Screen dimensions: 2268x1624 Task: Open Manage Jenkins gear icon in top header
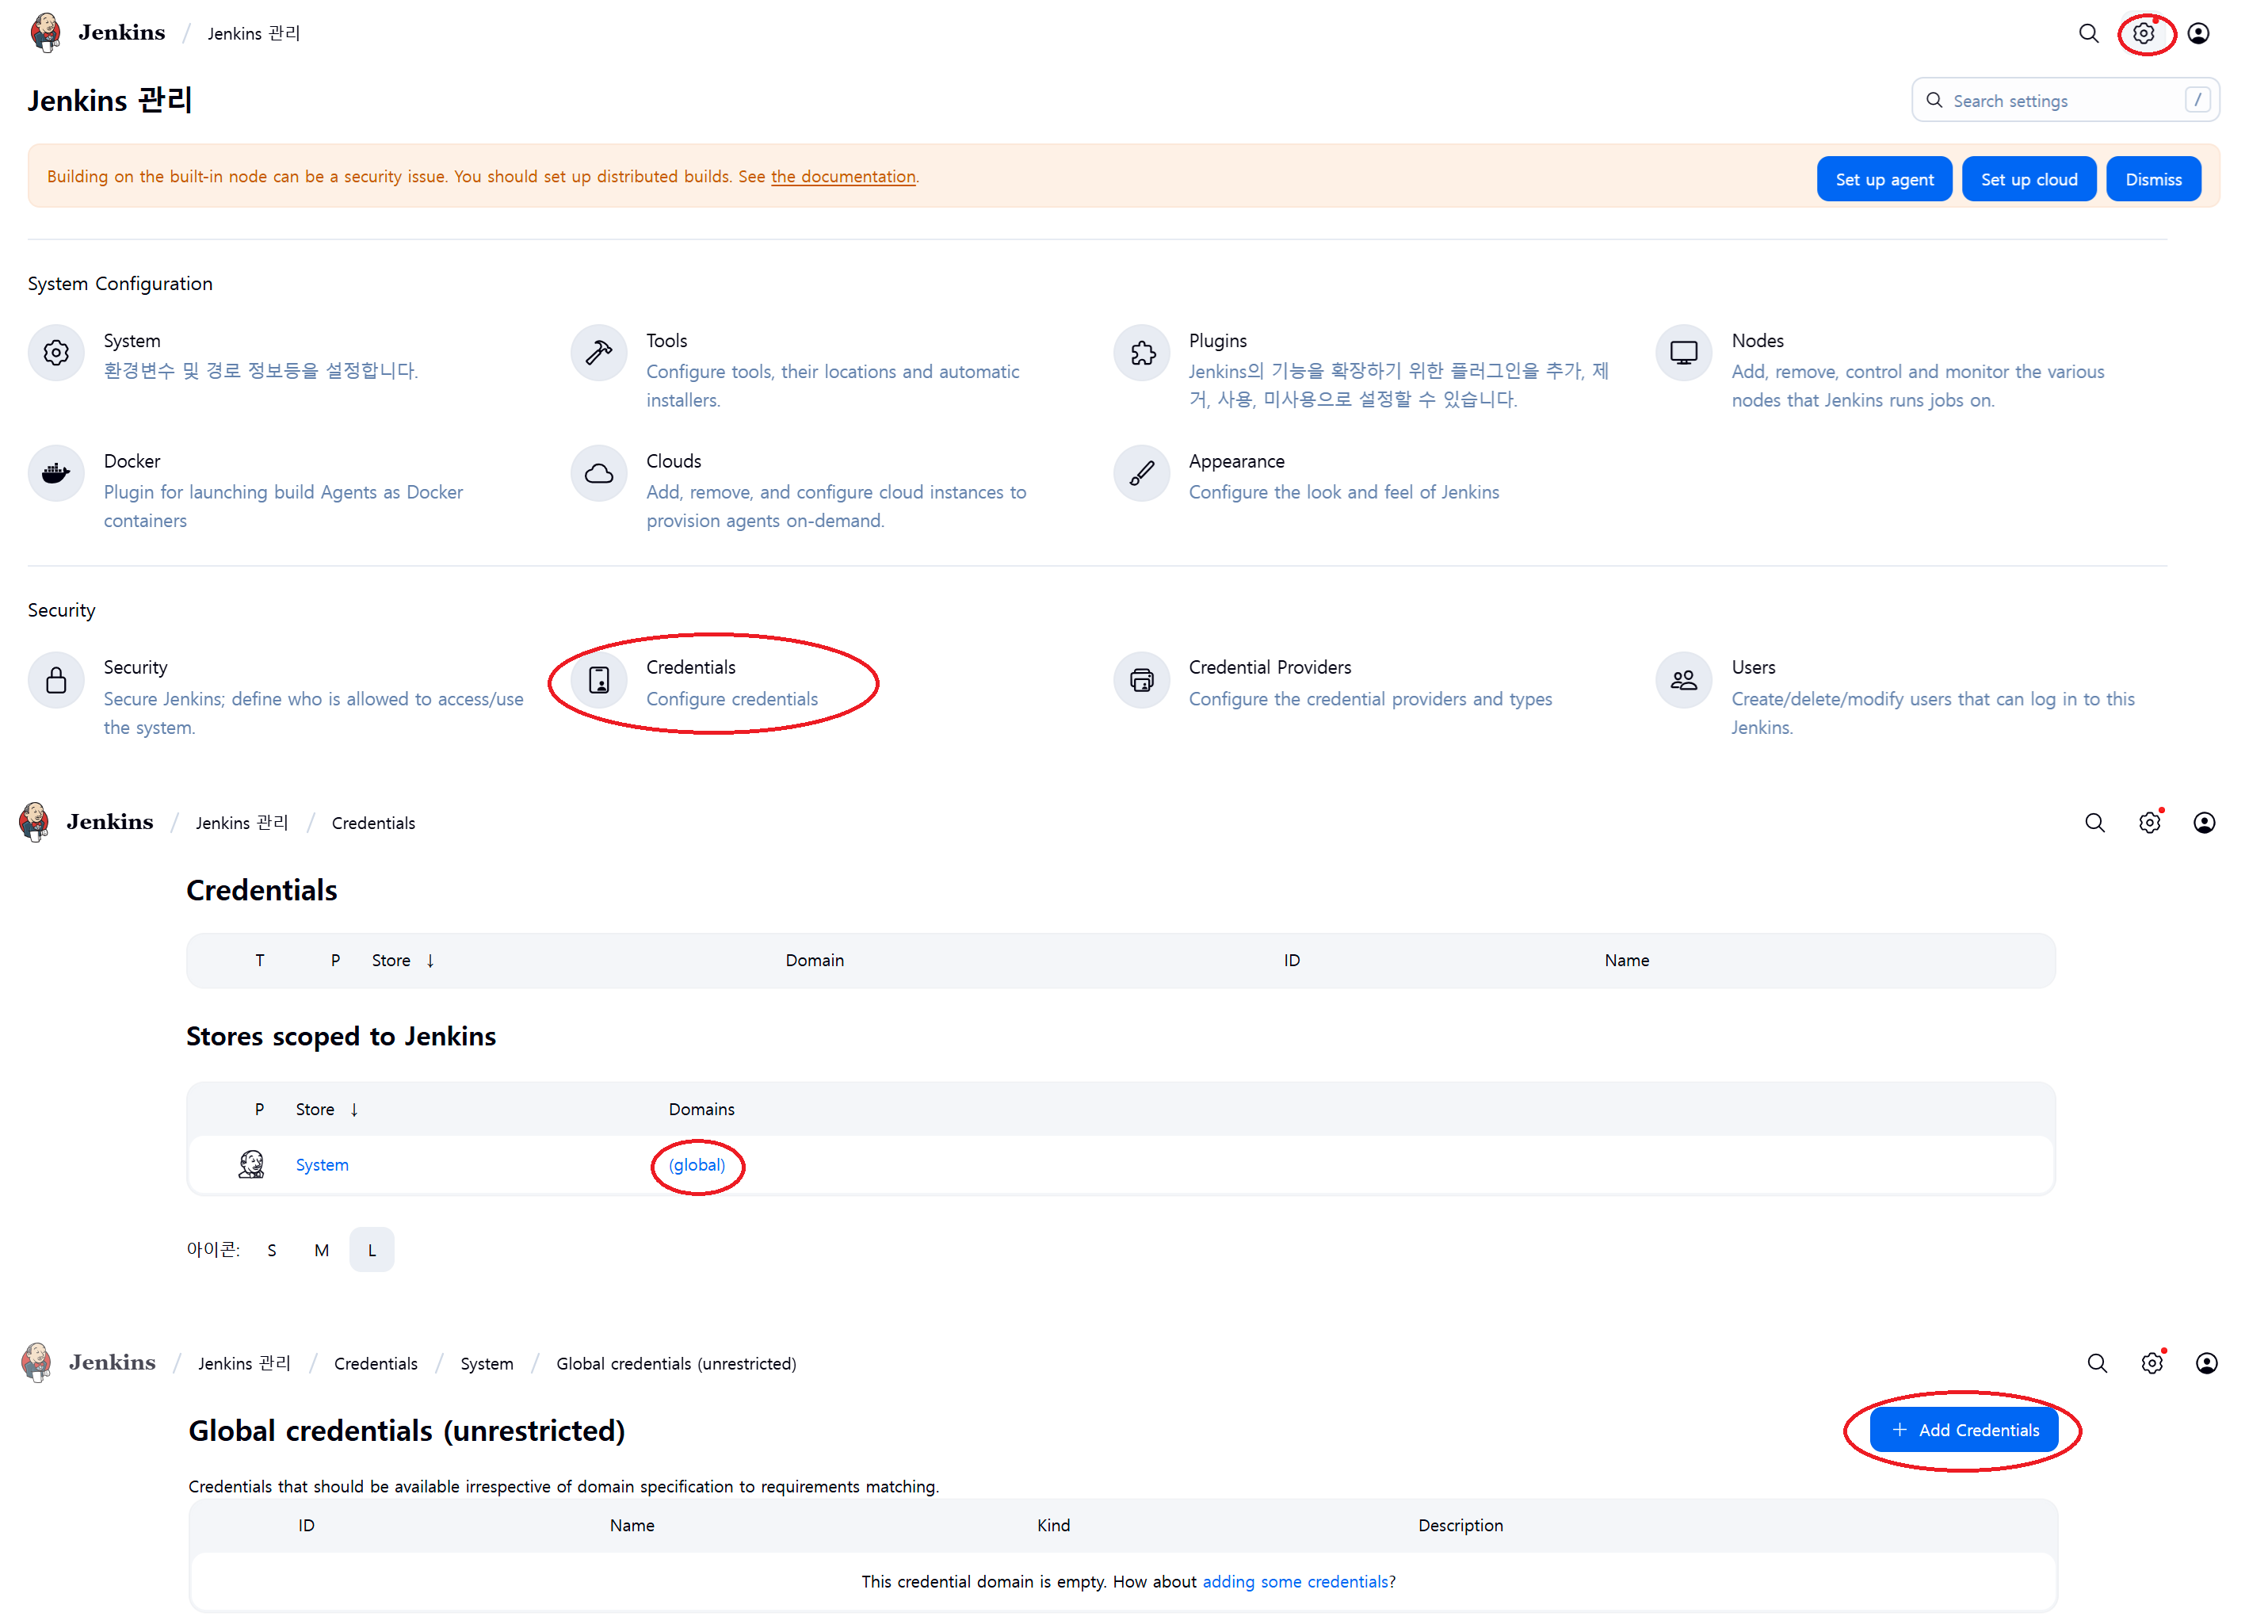tap(2143, 33)
